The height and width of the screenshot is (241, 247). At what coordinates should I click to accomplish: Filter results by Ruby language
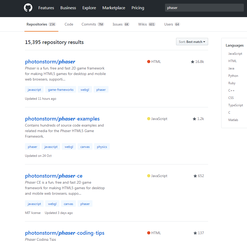[232, 83]
